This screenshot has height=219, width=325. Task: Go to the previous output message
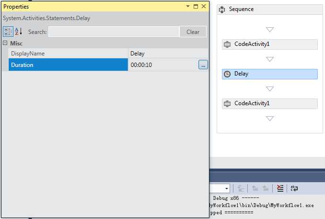(255, 188)
